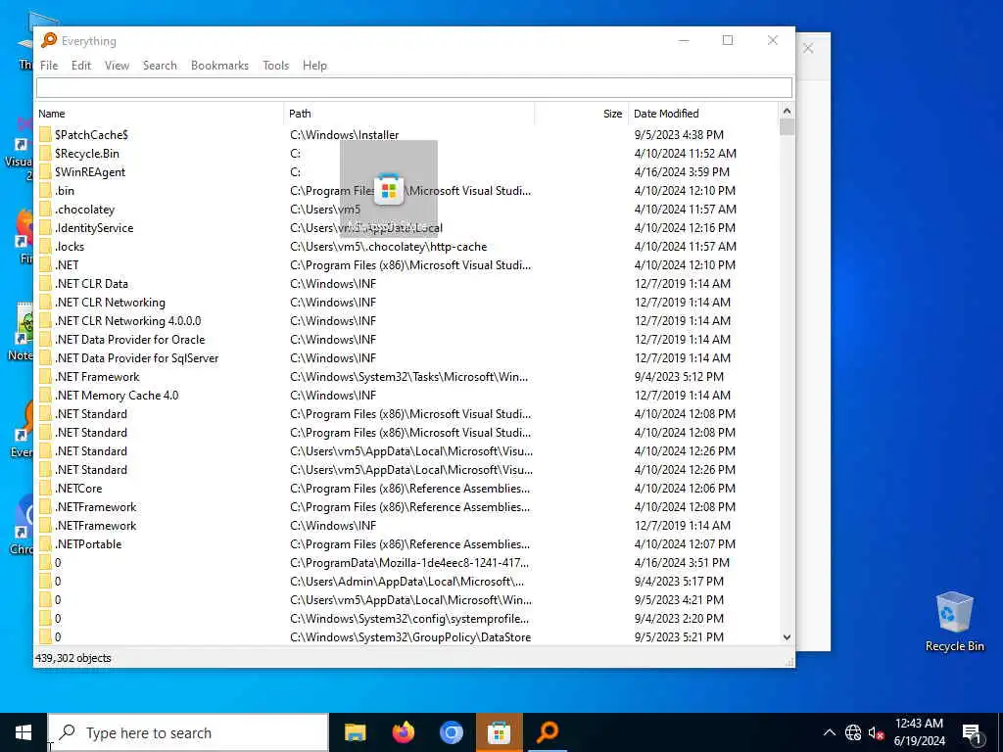Click the 439,302 objects status bar text
The height and width of the screenshot is (752, 1003).
[72, 658]
